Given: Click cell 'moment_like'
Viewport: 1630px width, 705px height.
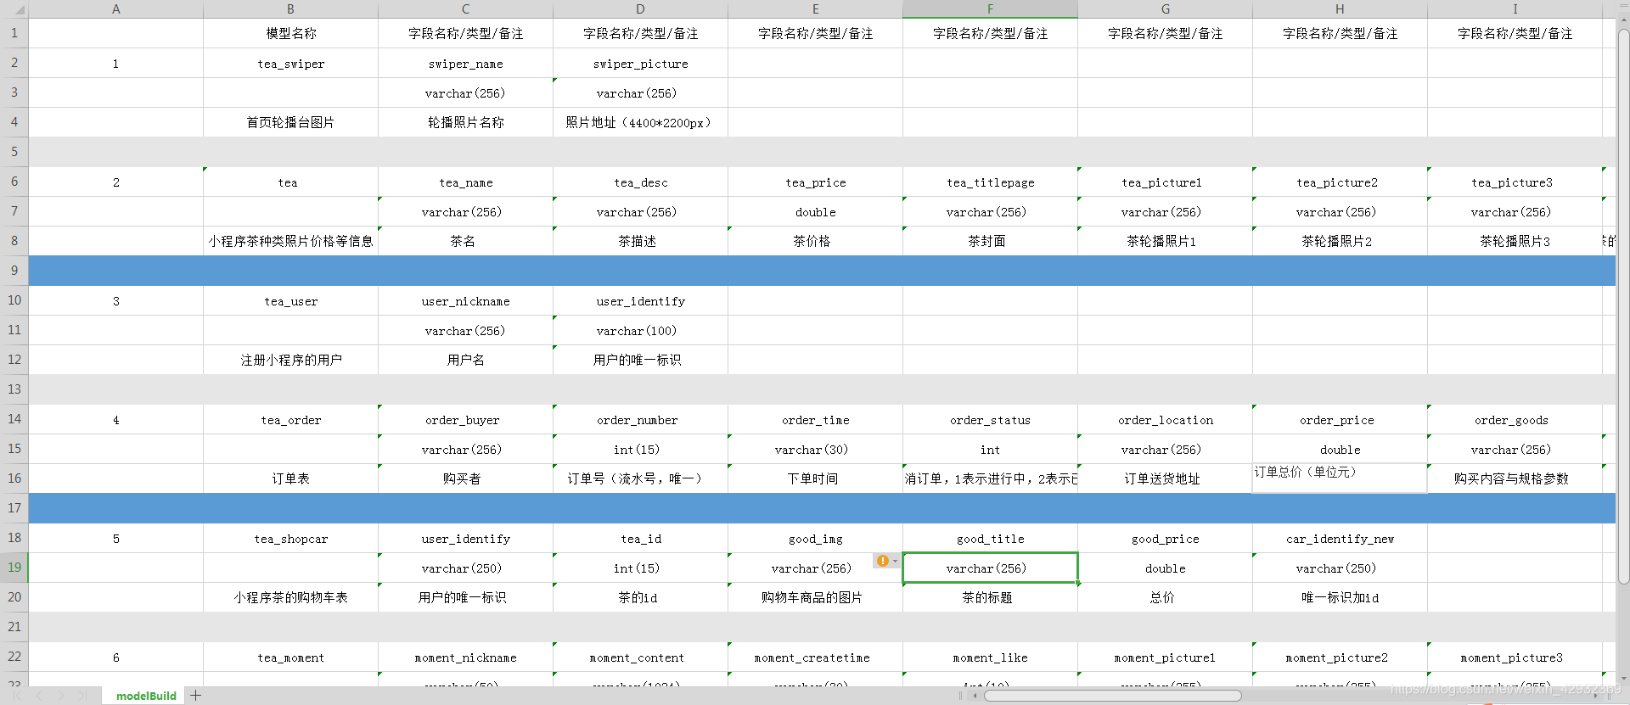Looking at the screenshot, I should pyautogui.click(x=990, y=657).
